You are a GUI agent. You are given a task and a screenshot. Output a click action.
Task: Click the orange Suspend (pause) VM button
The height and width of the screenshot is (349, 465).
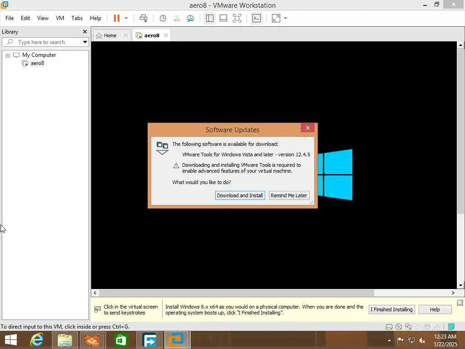click(117, 18)
